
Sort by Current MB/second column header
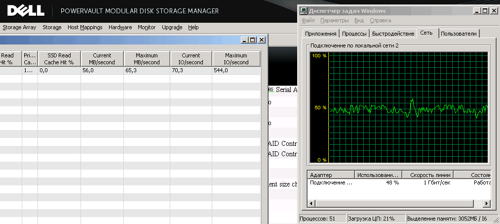(102, 59)
